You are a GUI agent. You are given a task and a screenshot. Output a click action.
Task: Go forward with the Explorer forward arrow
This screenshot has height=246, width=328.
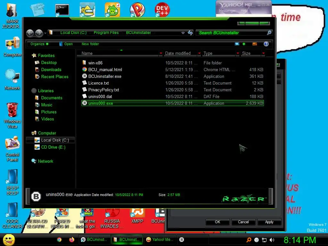[x=39, y=33]
